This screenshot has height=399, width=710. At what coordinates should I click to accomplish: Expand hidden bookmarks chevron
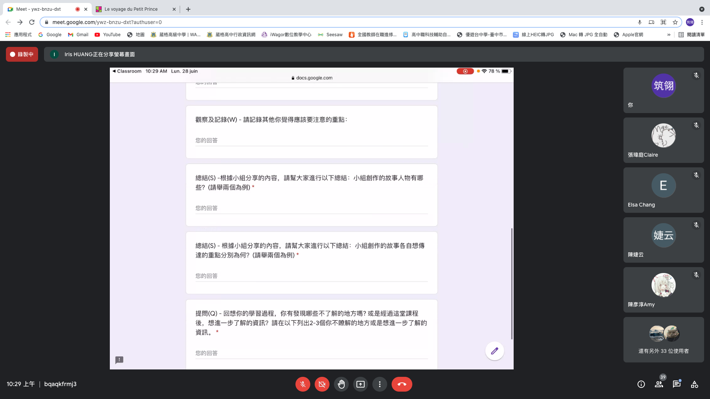point(669,35)
